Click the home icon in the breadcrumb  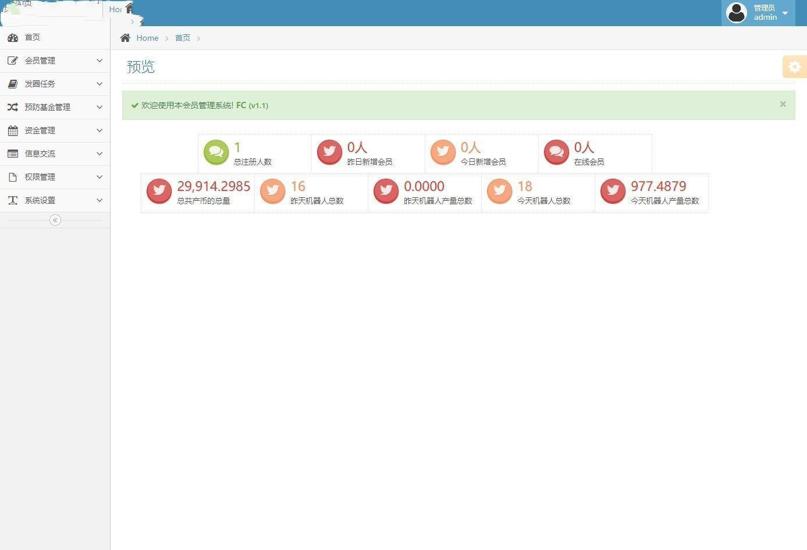pyautogui.click(x=125, y=38)
